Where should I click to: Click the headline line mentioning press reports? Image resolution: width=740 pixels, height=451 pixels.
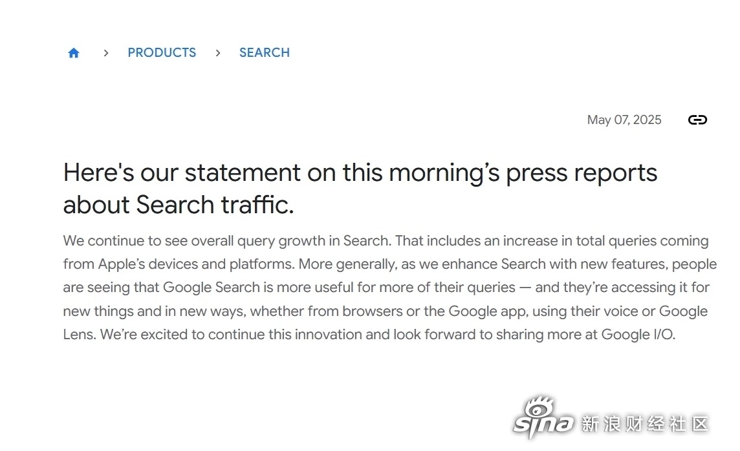[360, 173]
